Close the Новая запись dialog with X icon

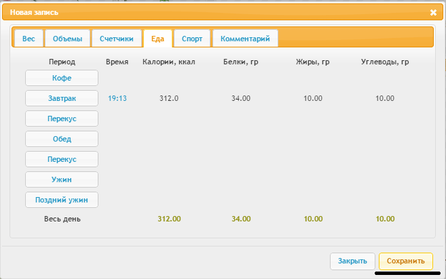(433, 12)
